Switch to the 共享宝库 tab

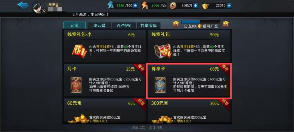149,26
